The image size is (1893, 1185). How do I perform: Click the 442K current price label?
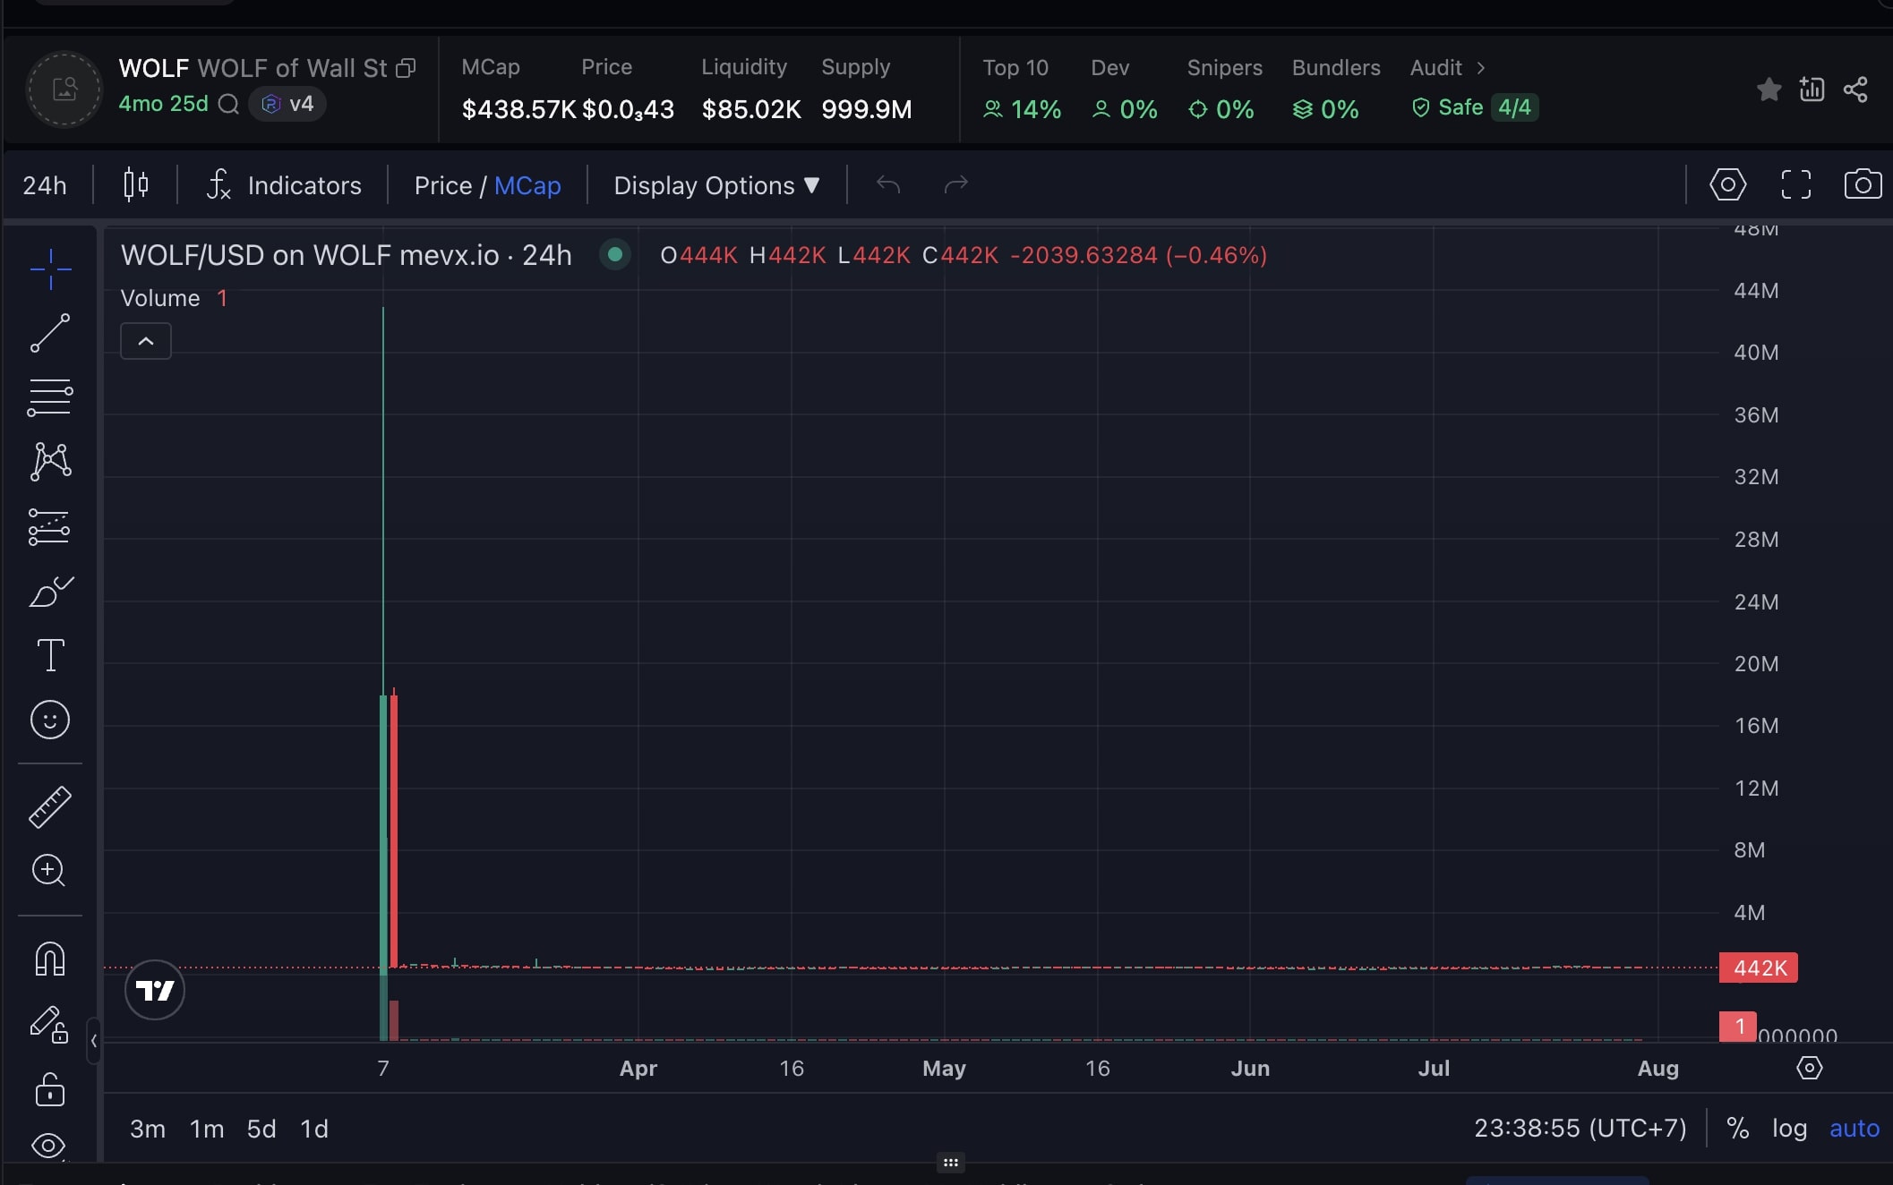(1759, 968)
